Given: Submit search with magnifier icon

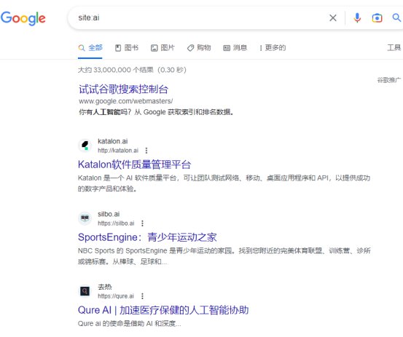Looking at the screenshot, I should 396,17.
